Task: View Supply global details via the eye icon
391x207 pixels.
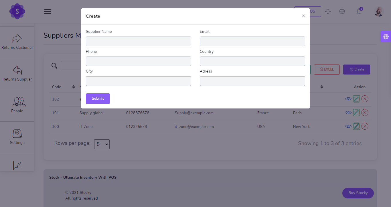Action: pos(348,112)
